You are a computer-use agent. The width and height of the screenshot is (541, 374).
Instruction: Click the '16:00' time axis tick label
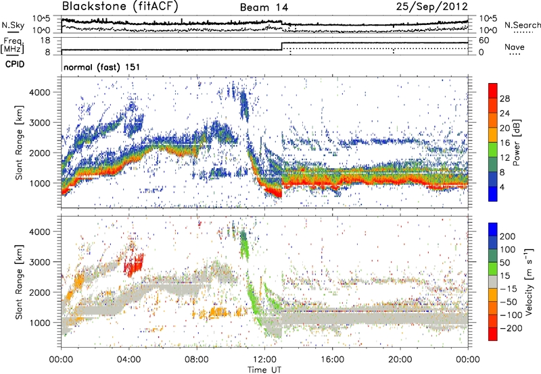click(332, 360)
